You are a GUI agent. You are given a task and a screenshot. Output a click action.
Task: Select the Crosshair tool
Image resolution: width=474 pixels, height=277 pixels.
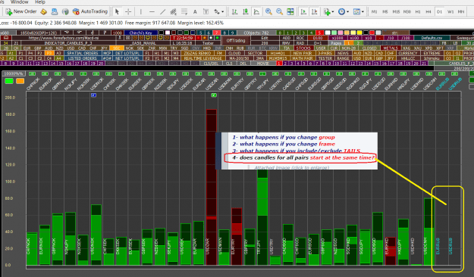[128, 12]
